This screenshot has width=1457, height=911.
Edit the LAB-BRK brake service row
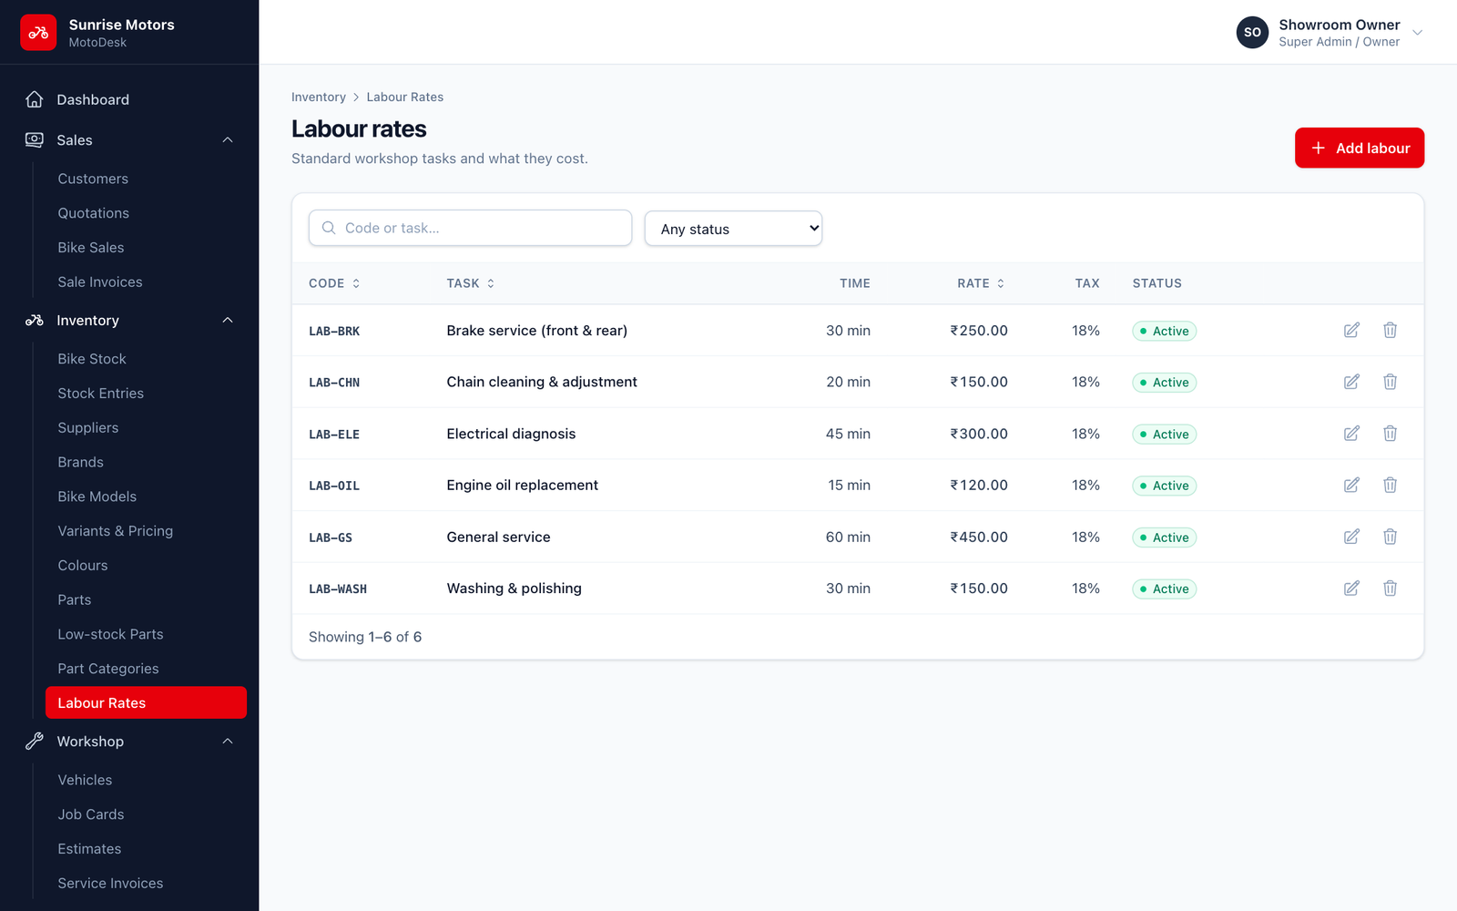[1351, 330]
